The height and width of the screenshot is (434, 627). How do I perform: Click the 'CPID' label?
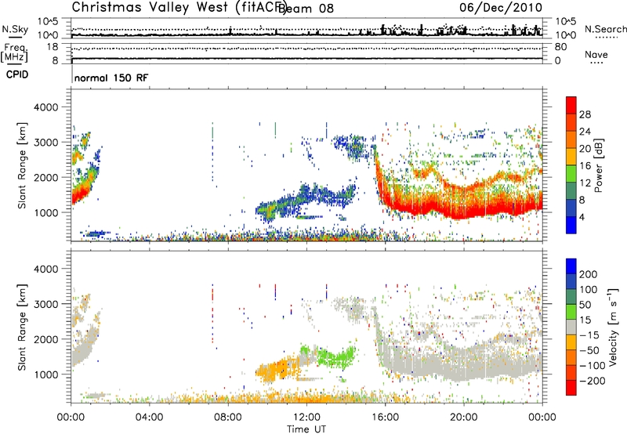[17, 74]
